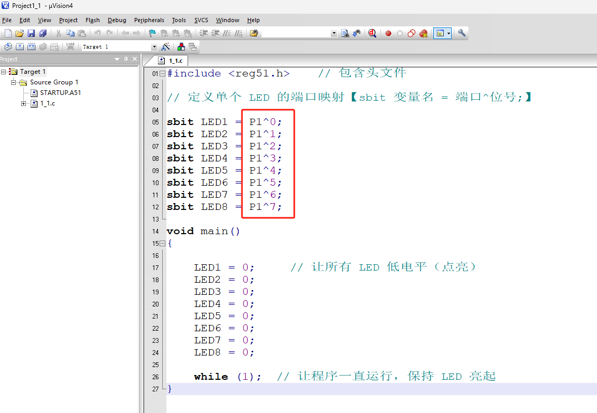Click the Manage Multi-Project Workspace icon
The image size is (597, 413).
point(193,47)
